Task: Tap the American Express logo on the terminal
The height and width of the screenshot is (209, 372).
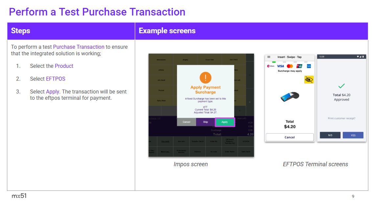Action: click(309, 66)
